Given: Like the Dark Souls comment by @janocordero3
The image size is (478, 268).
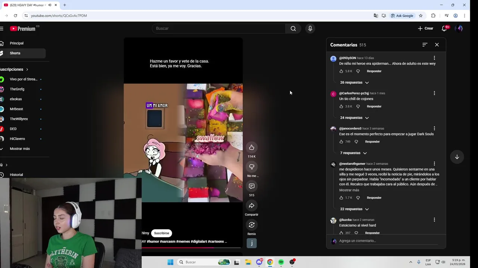Looking at the screenshot, I should click(x=341, y=142).
